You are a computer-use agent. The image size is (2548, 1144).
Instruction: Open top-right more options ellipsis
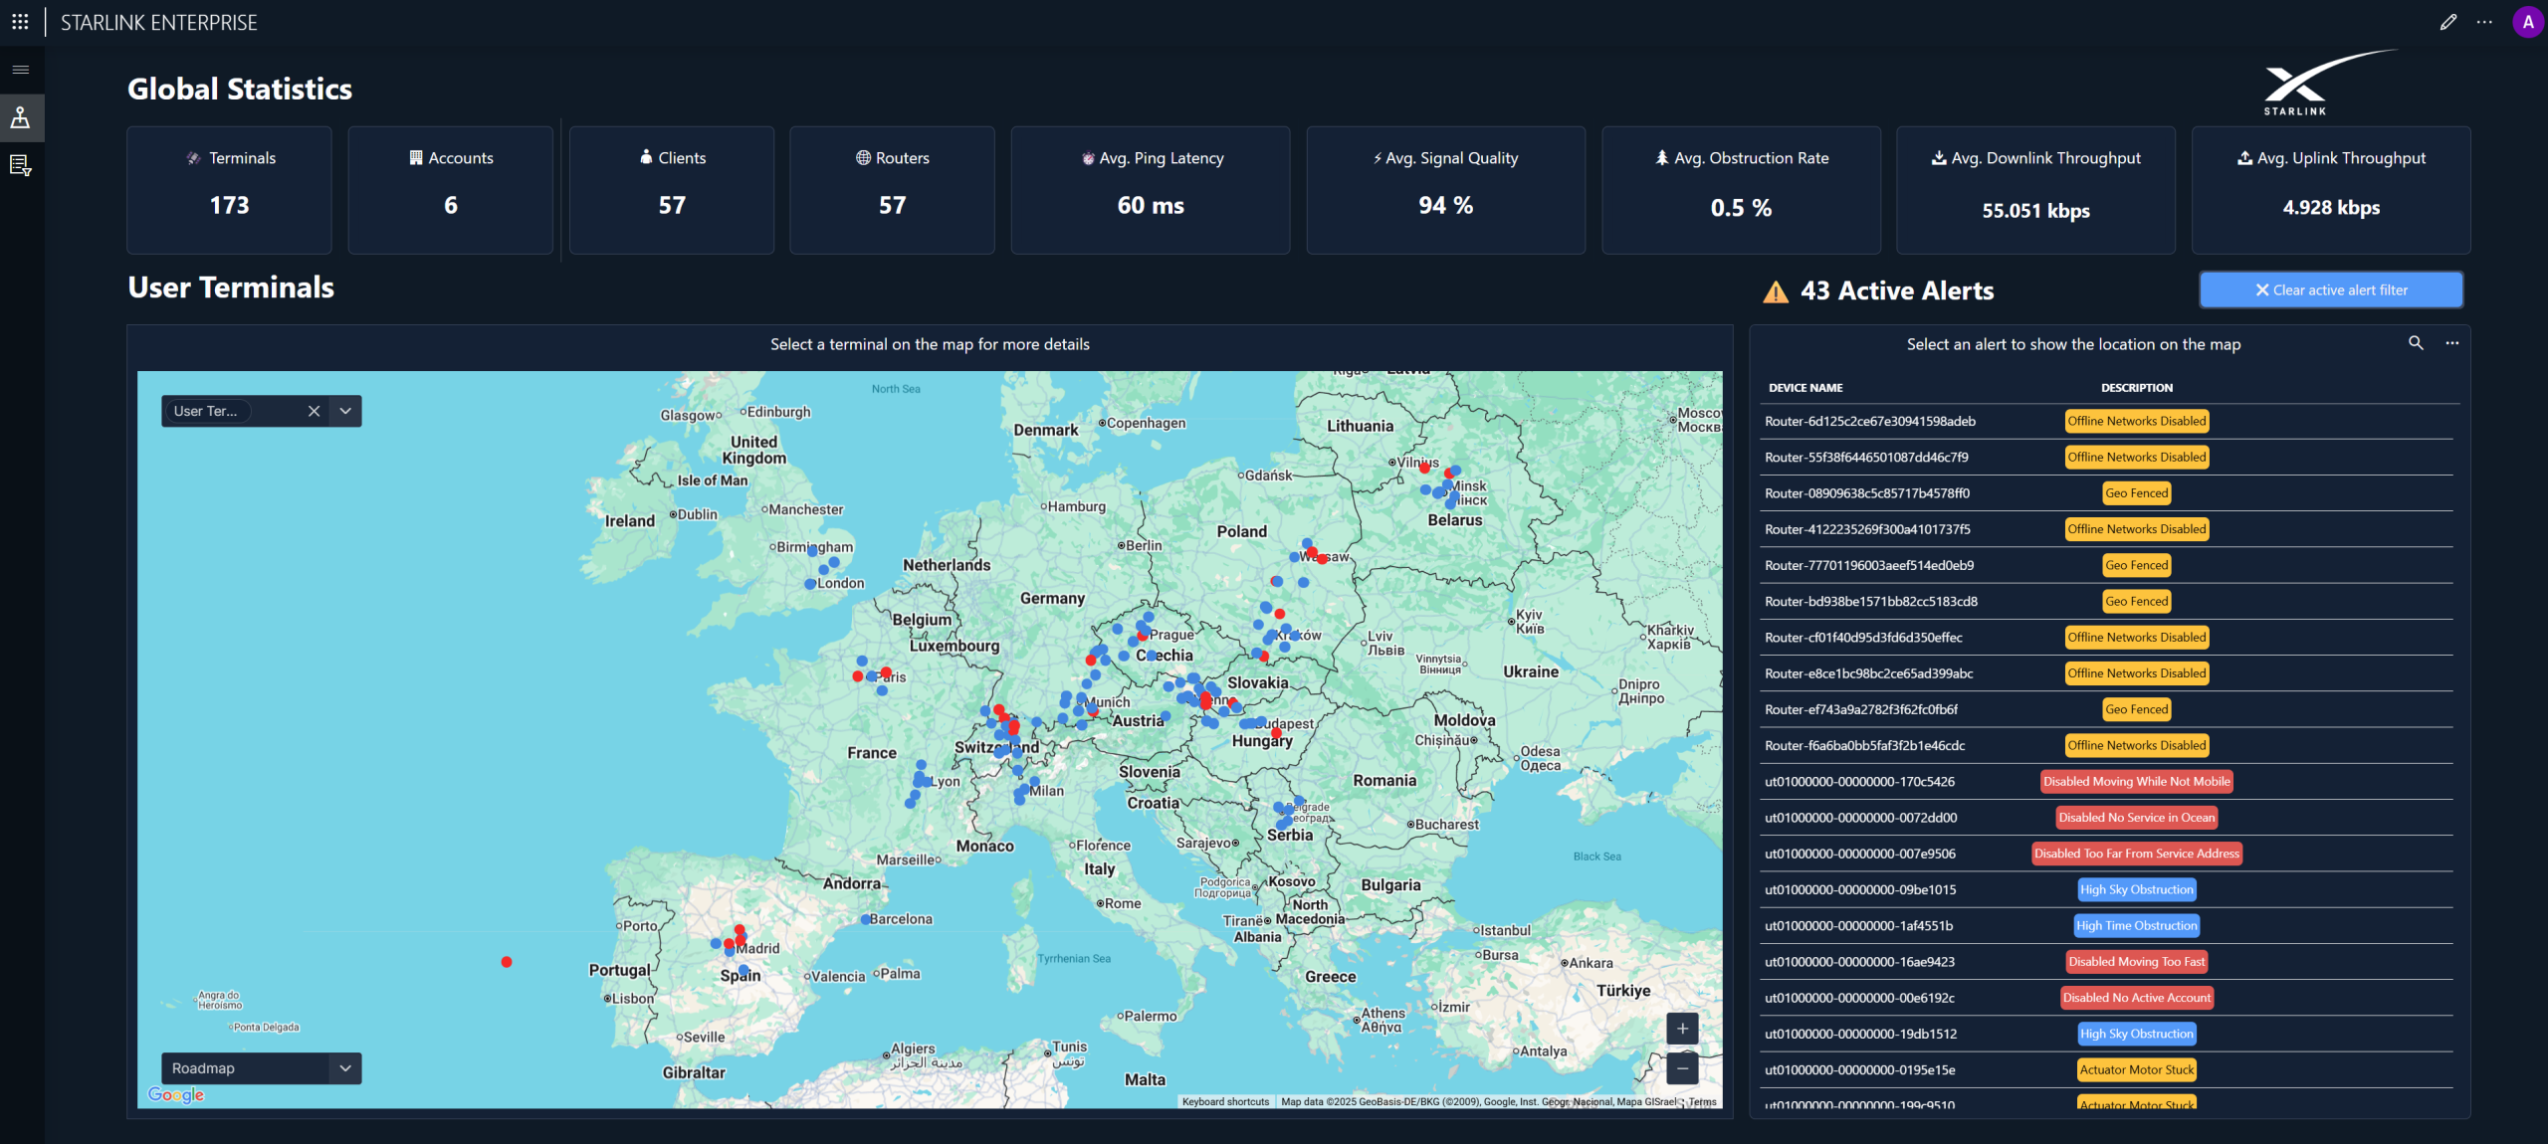[2484, 22]
